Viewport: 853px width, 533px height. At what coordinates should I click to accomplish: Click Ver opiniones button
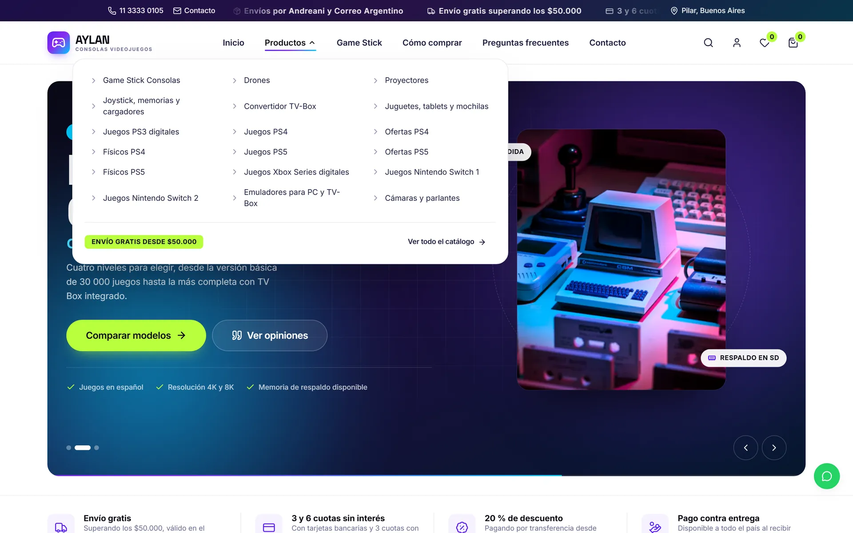coord(270,335)
